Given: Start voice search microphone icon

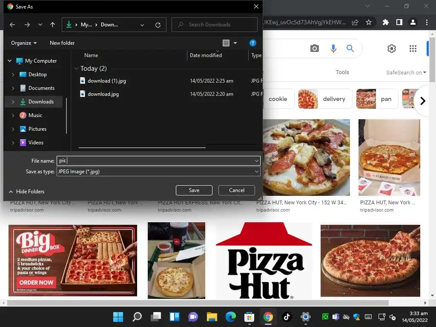Looking at the screenshot, I should click(333, 49).
